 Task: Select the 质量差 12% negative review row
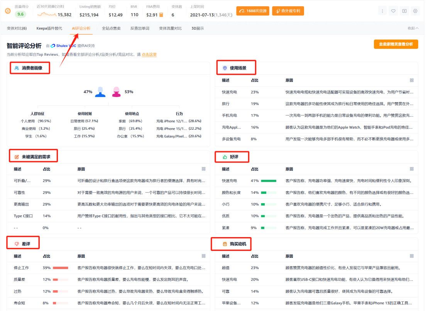(108, 279)
